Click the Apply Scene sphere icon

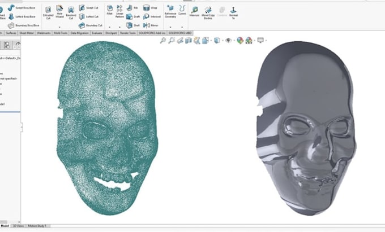(x=249, y=41)
